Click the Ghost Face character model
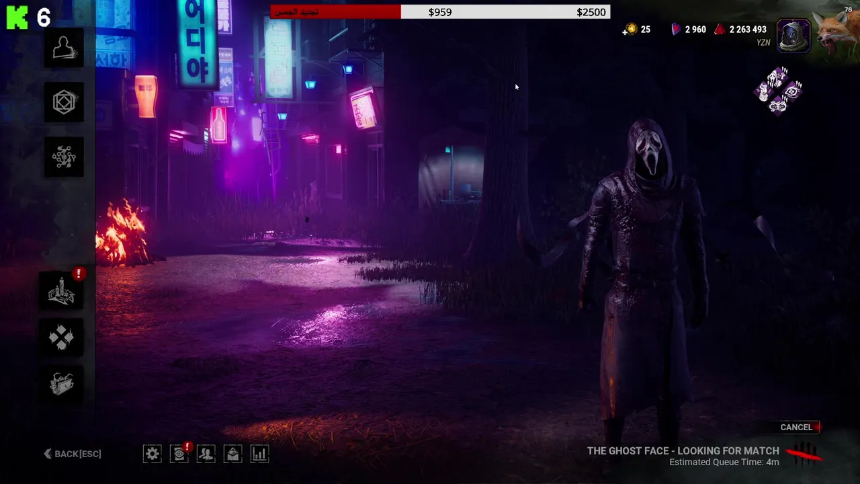 click(x=644, y=282)
